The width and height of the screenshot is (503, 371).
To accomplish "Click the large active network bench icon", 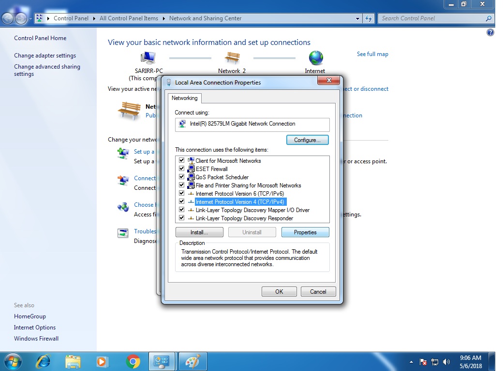I will (129, 111).
